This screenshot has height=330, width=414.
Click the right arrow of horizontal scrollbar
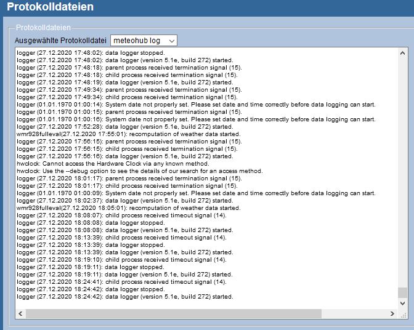pos(392,314)
